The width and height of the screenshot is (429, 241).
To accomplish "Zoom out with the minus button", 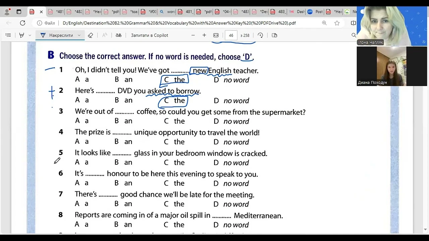I will coord(193,35).
